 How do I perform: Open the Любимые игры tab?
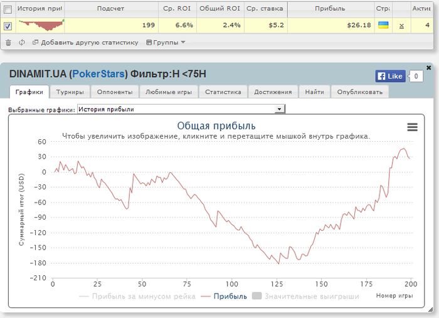[x=169, y=92]
